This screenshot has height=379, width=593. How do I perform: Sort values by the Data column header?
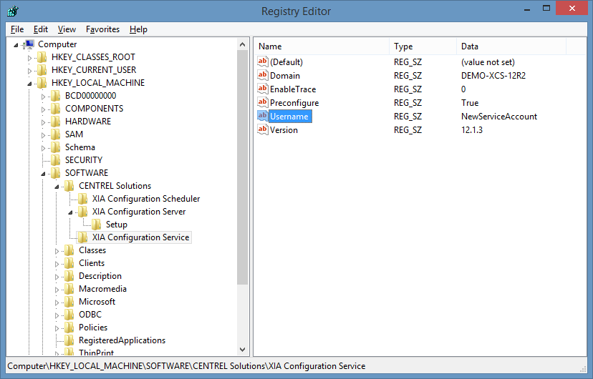click(511, 46)
